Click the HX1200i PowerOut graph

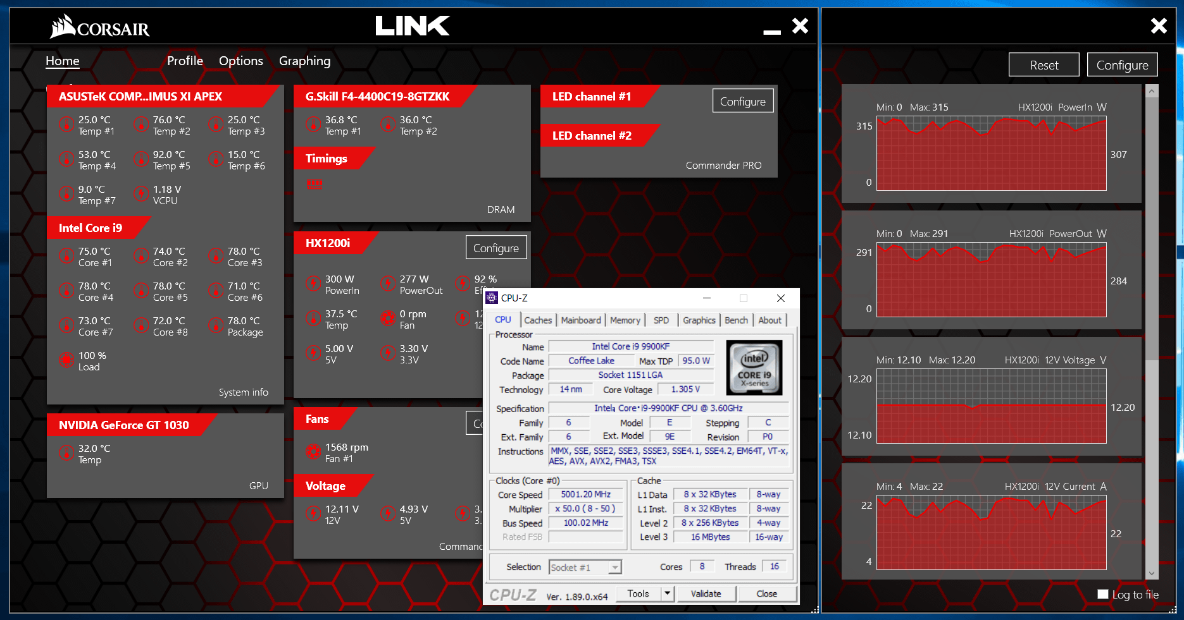[992, 280]
